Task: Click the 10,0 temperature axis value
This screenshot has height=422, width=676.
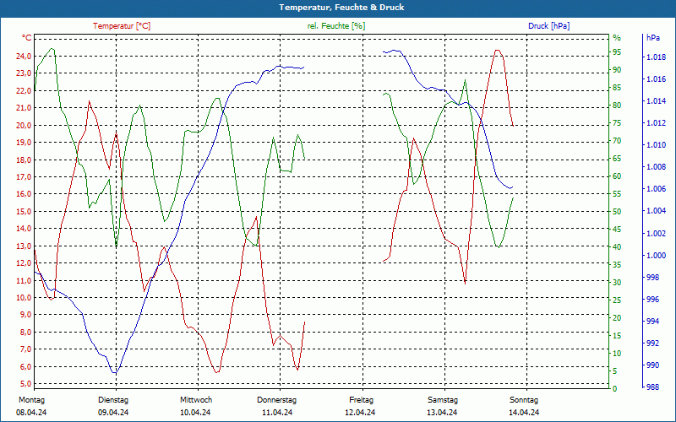Action: (x=24, y=298)
